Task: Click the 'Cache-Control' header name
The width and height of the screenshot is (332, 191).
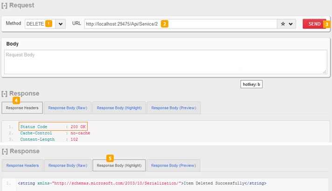Action: 36,133
